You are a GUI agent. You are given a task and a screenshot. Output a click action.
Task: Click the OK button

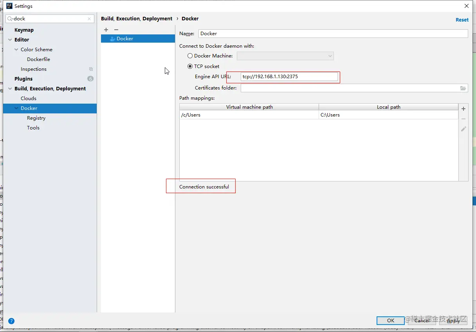tap(391, 321)
